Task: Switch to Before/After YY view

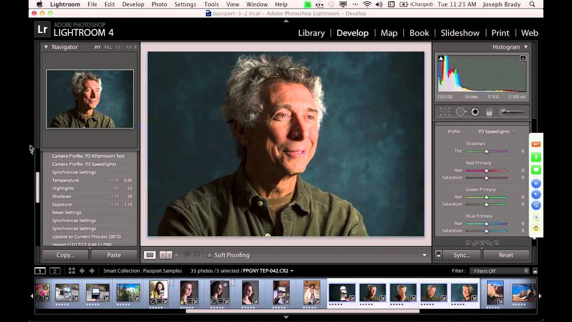Action: (x=166, y=255)
